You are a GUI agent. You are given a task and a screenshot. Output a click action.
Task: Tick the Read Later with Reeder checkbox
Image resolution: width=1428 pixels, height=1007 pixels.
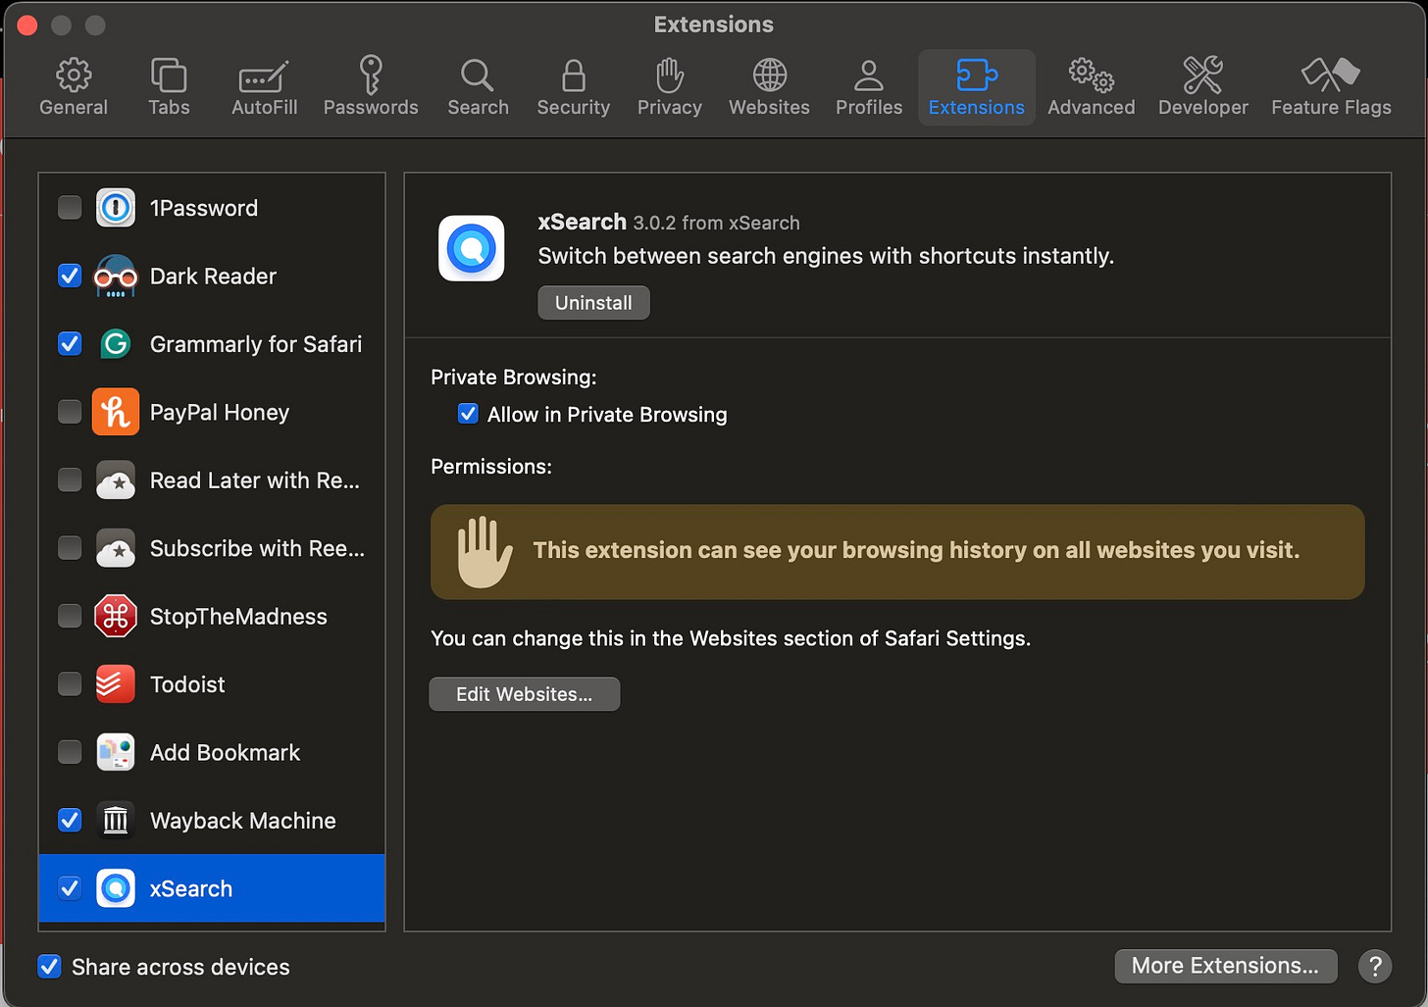pos(70,479)
